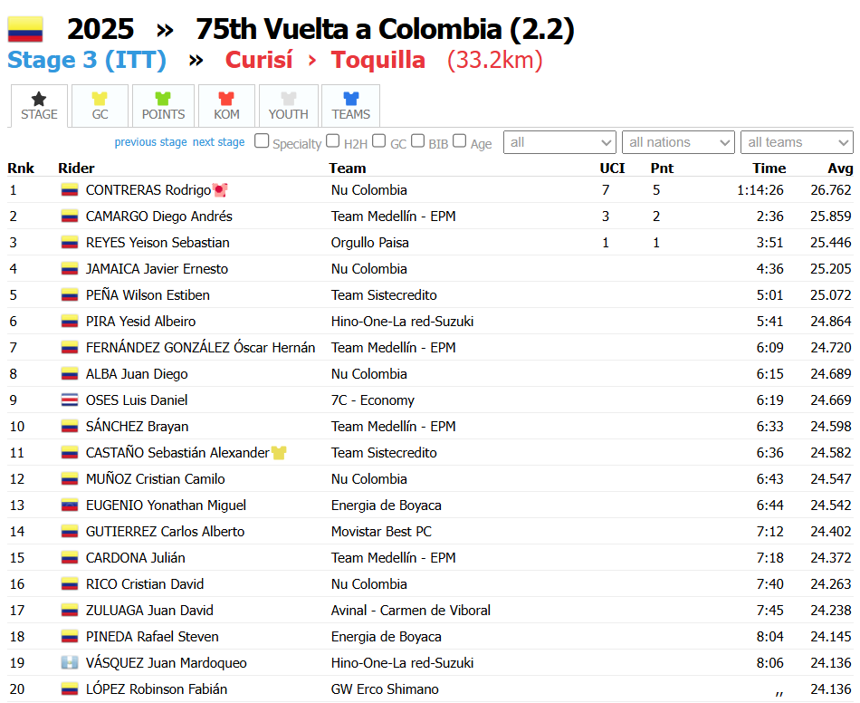Toggle the H2H checkbox

(333, 141)
